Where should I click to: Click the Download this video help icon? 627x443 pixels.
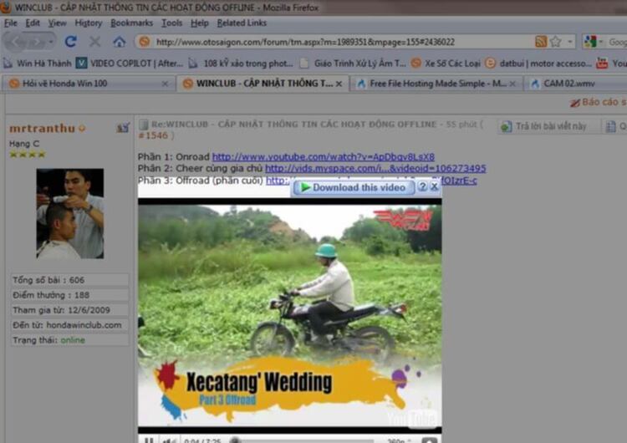click(423, 186)
